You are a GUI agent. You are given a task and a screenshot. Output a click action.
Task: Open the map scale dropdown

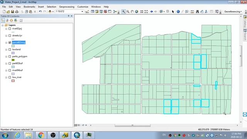[82, 12]
